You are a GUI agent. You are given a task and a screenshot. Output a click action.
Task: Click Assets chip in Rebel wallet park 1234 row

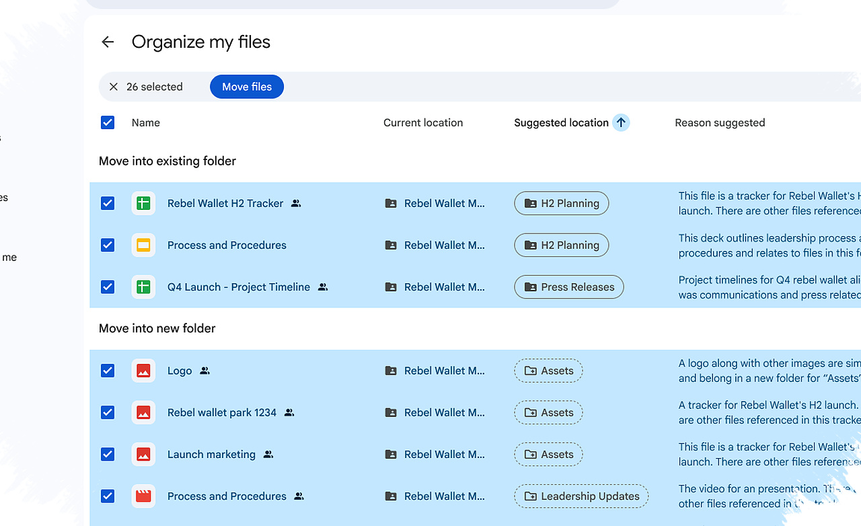549,412
